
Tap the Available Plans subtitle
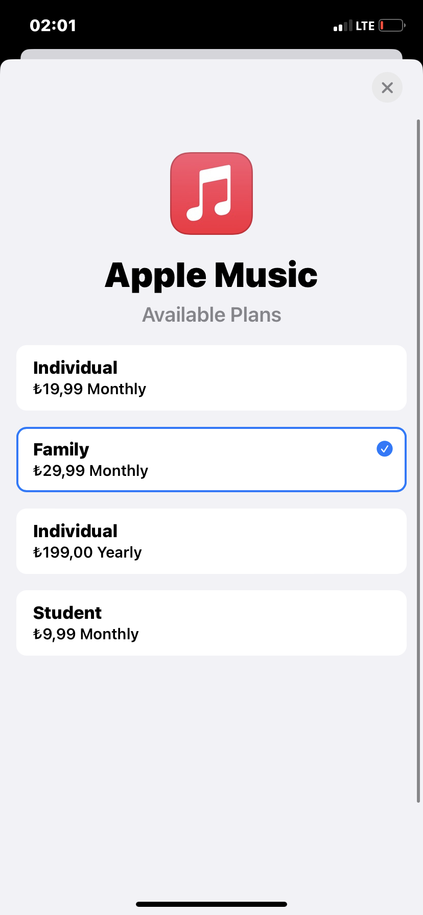pos(212,315)
